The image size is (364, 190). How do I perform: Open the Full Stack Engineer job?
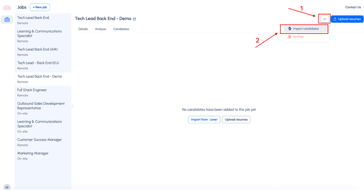click(43, 93)
